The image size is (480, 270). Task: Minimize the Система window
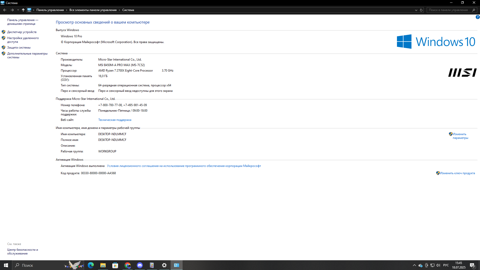coord(451,3)
